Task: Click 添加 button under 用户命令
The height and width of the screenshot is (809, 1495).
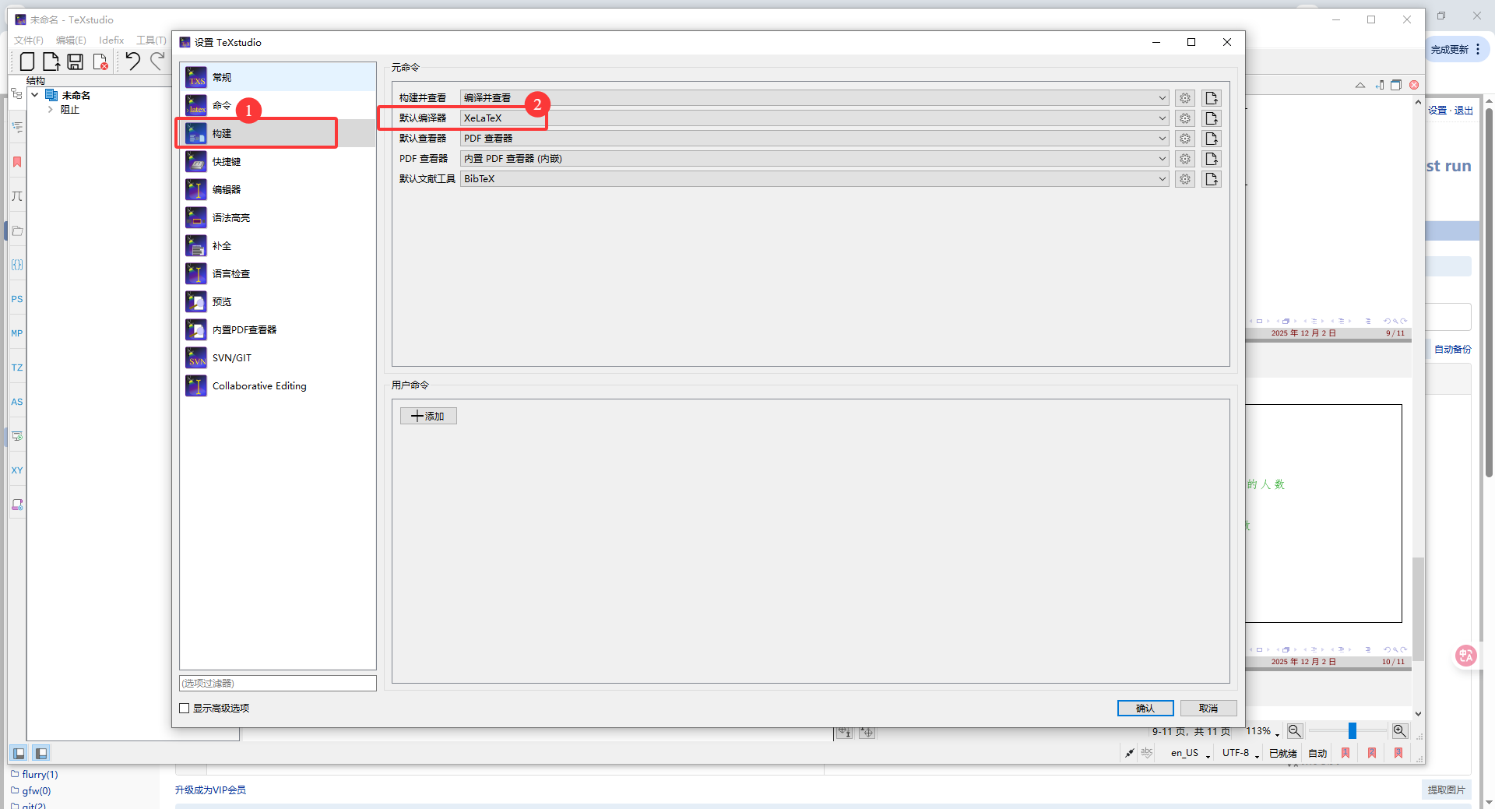Action: click(428, 416)
